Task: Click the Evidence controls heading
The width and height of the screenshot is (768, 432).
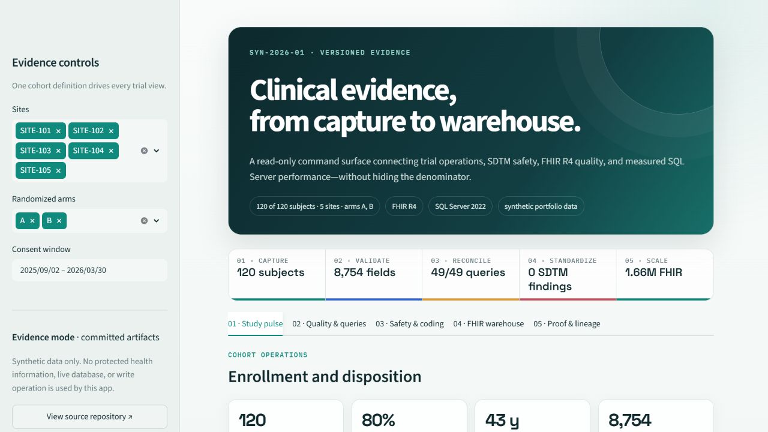Action: click(56, 62)
